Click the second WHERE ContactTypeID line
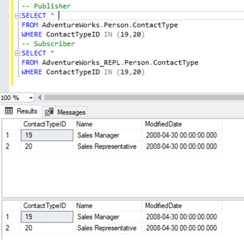 (83, 72)
